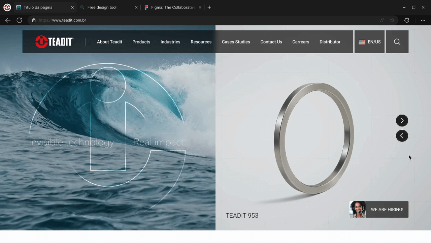Maximize the browser window

(x=413, y=7)
